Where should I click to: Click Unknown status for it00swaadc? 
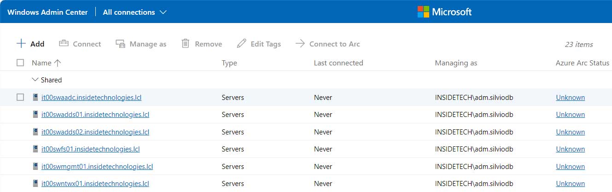[x=571, y=97]
